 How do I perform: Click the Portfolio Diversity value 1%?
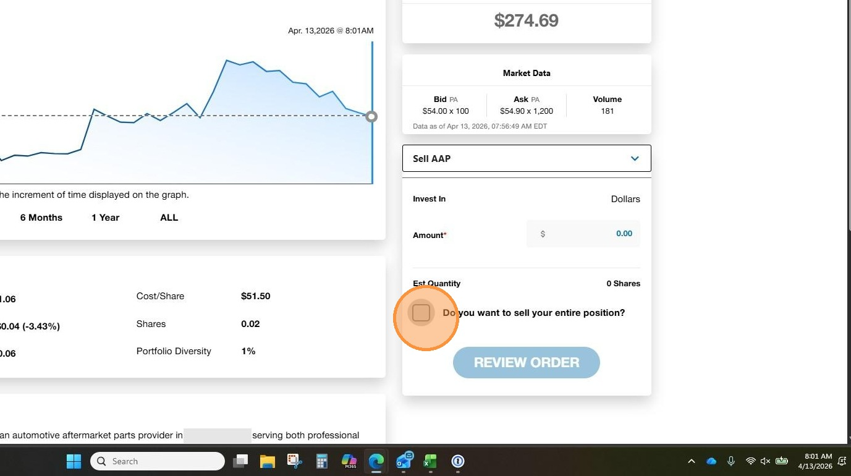[248, 351]
